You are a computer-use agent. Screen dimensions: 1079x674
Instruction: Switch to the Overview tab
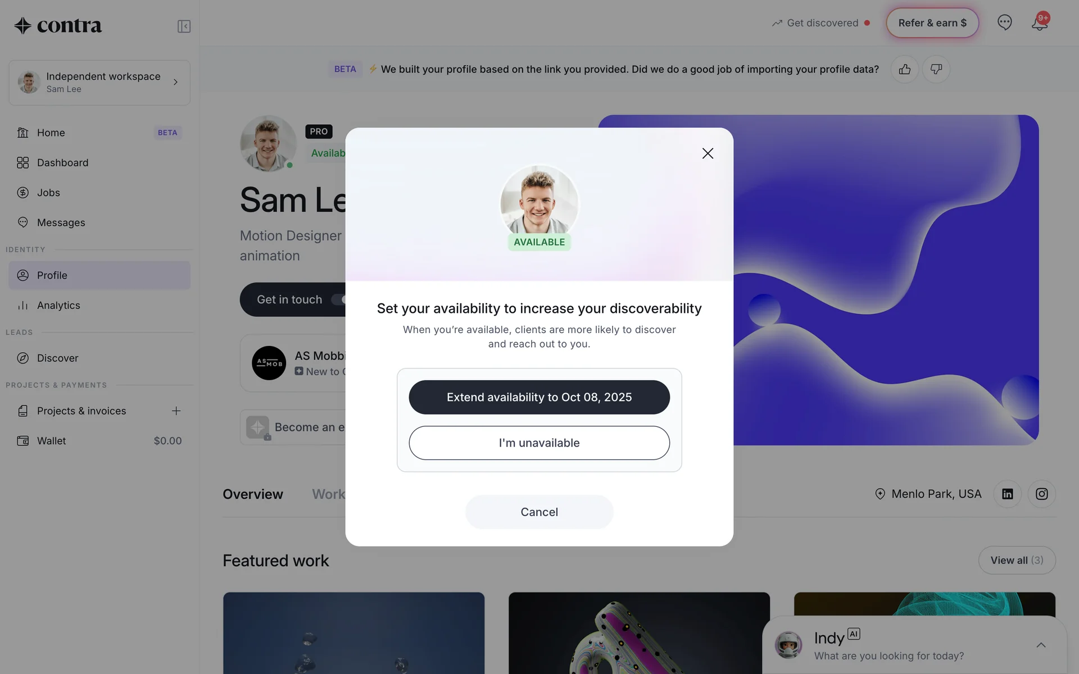pos(253,494)
